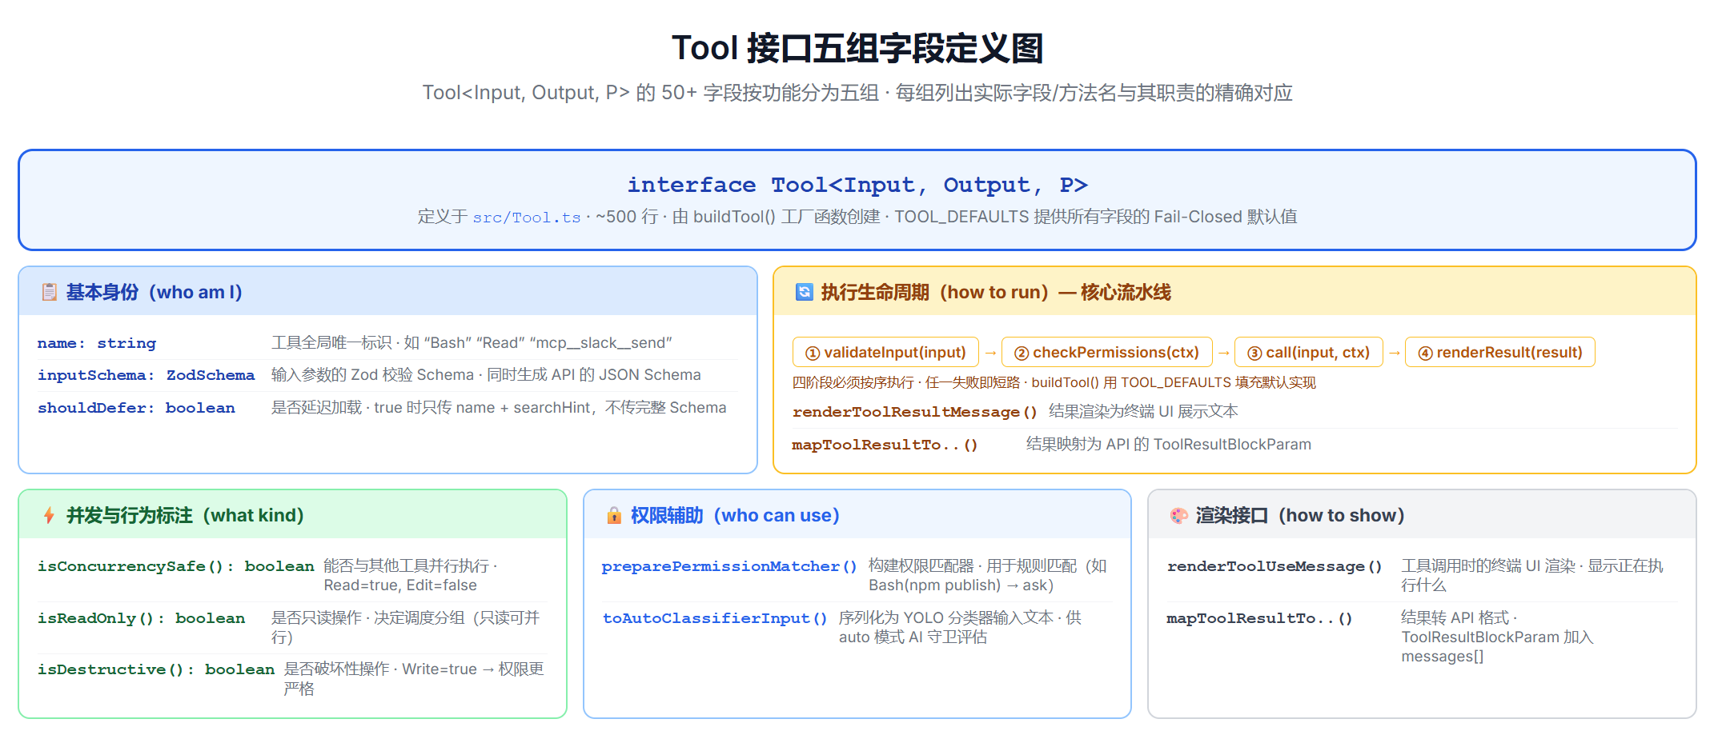
Task: Click the description starting 是否延迟加载
Action: point(499,408)
